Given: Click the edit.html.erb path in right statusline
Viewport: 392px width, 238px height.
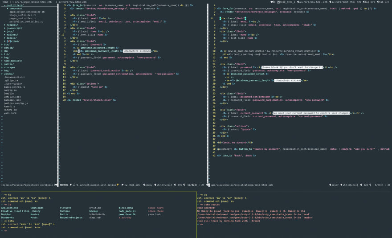Looking at the screenshot, I should click(x=242, y=185).
